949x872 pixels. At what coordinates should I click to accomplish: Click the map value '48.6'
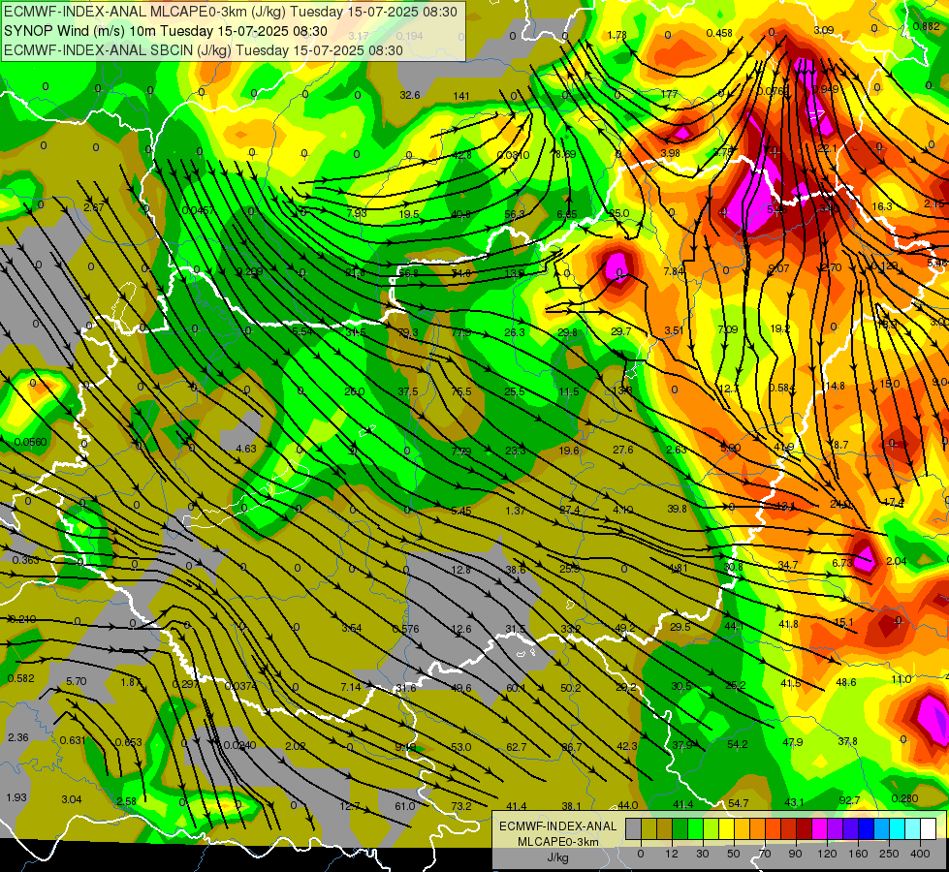coord(846,682)
